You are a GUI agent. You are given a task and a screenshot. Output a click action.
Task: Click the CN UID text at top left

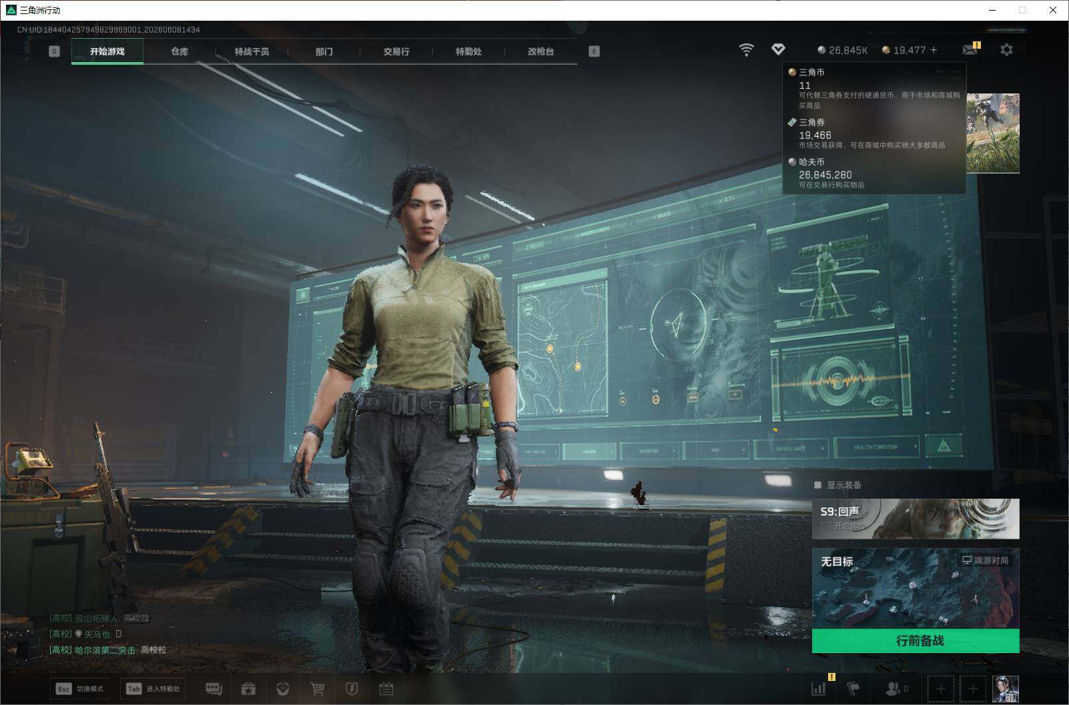pos(109,29)
